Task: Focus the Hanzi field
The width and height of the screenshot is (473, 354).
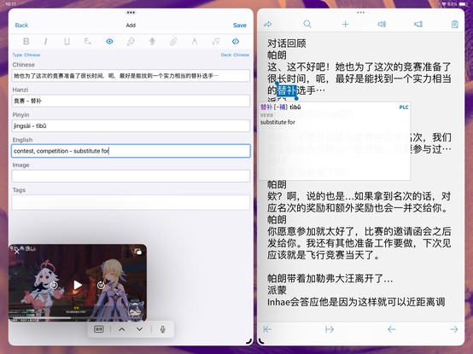Action: point(131,101)
